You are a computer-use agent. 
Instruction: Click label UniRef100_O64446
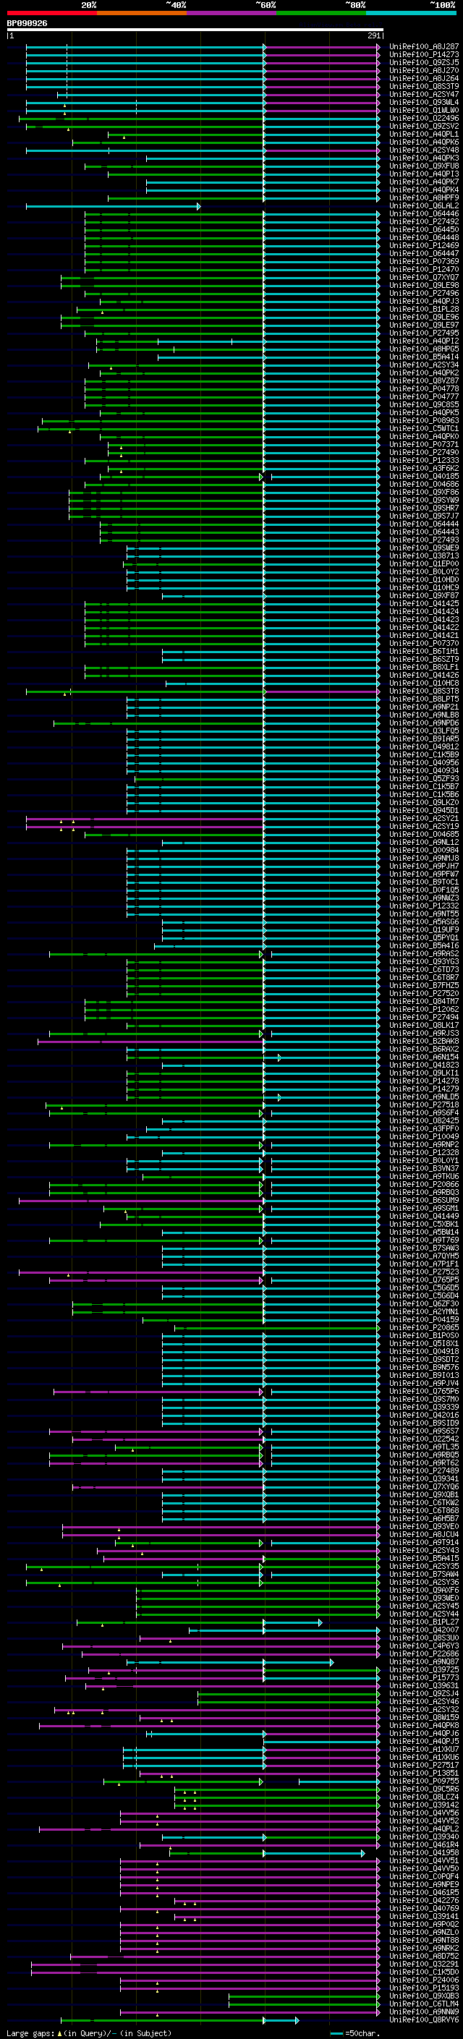pos(424,213)
